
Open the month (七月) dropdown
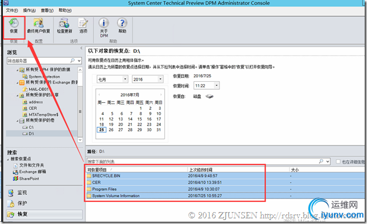tap(125, 79)
